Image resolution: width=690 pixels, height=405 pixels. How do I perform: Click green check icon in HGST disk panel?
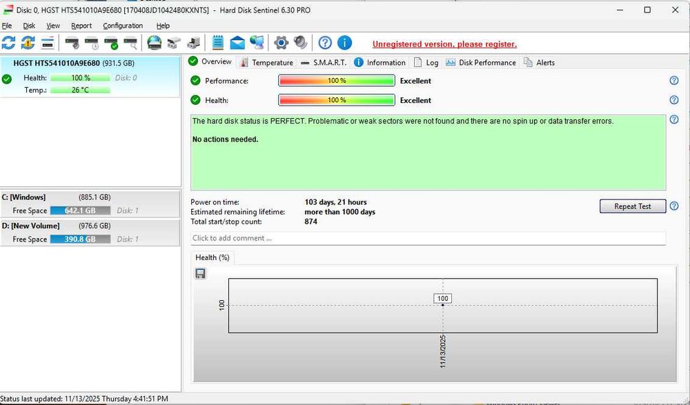7,79
